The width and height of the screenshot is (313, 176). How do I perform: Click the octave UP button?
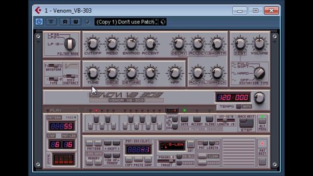click(x=175, y=119)
